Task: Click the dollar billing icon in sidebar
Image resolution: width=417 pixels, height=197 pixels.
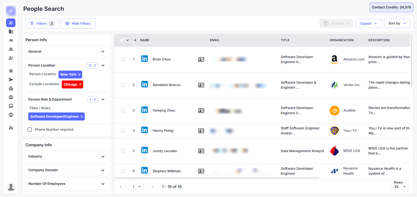Action: pos(11,115)
